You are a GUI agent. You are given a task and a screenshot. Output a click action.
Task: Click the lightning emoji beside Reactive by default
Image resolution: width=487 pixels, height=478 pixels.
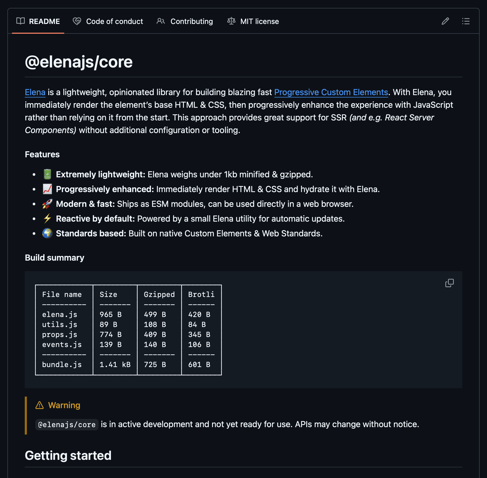tap(47, 219)
